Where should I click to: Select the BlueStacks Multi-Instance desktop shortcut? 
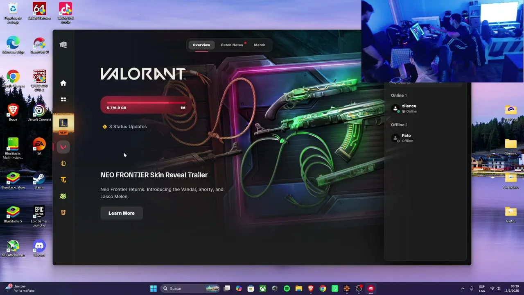(13, 148)
